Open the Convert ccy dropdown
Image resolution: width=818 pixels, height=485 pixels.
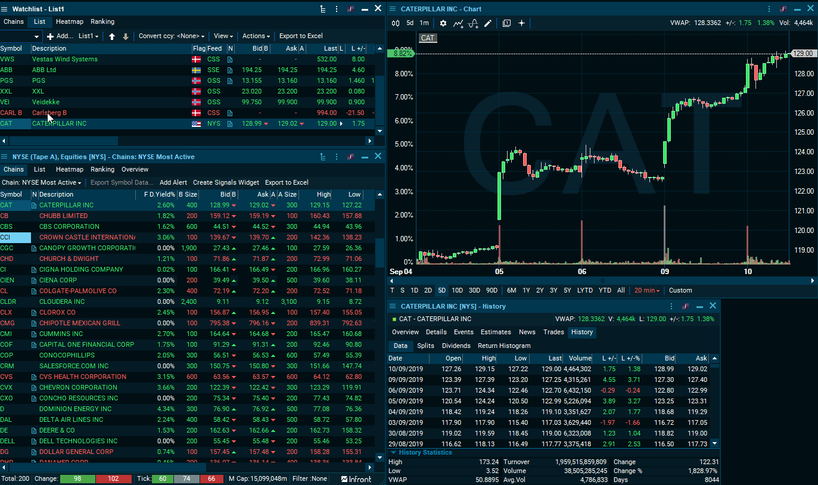172,36
